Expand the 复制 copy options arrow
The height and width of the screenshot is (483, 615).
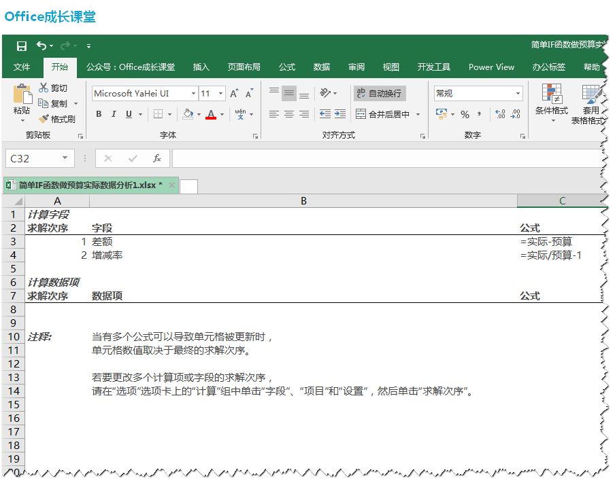tap(76, 104)
